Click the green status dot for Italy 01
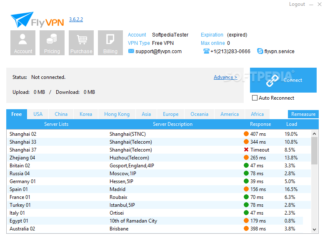325x240 pixels. pos(246,213)
